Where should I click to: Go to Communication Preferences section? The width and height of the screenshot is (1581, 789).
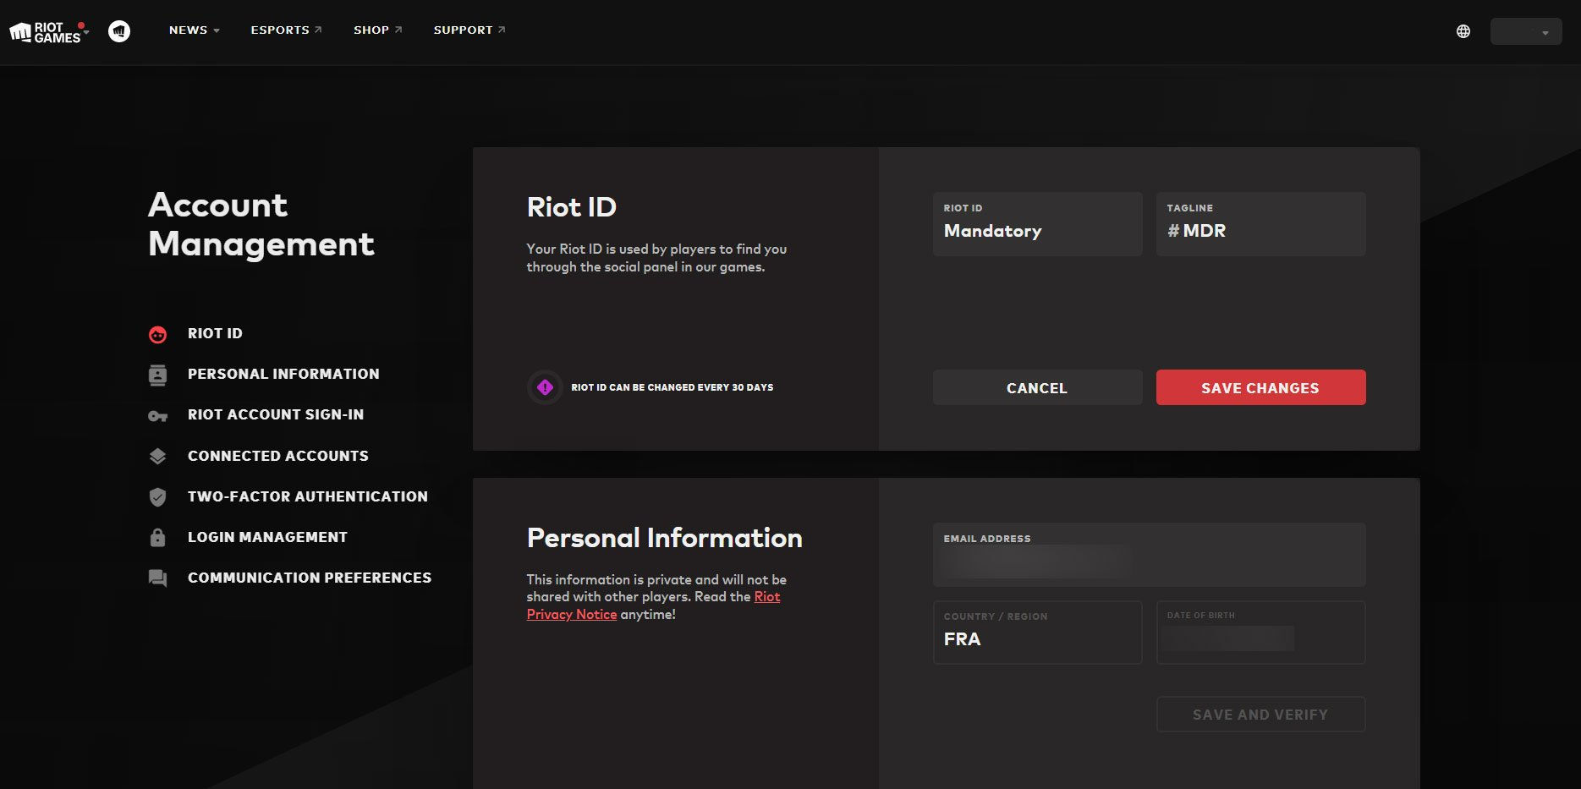click(310, 578)
